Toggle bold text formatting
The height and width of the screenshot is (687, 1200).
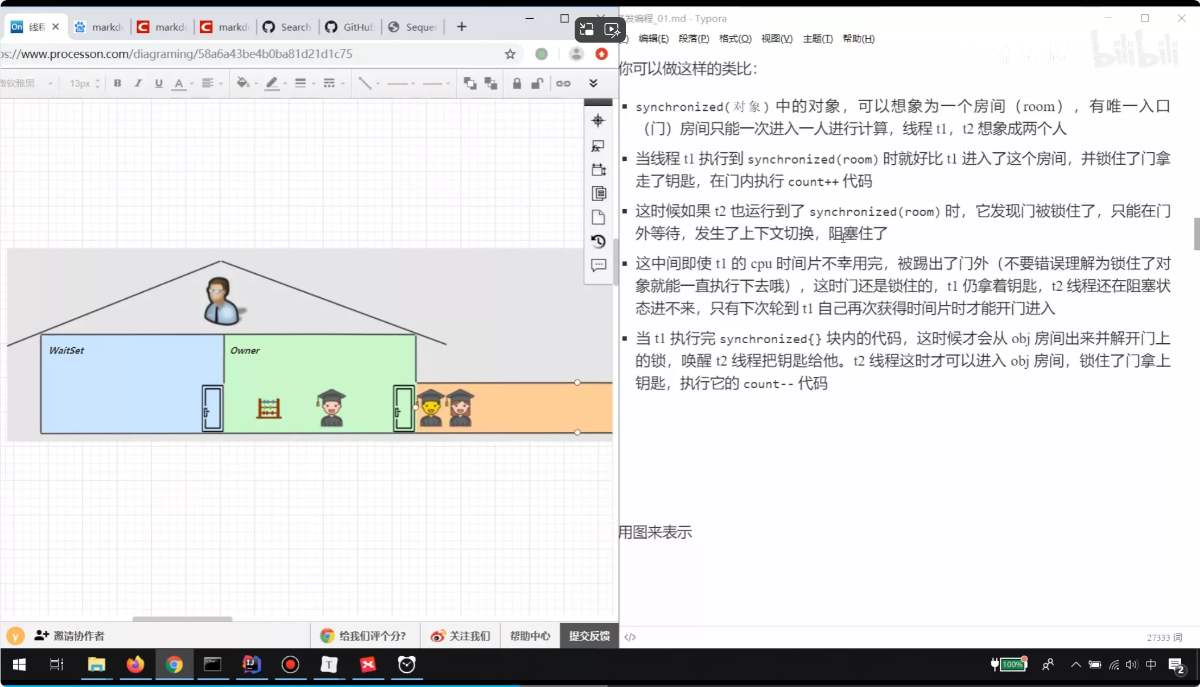117,83
